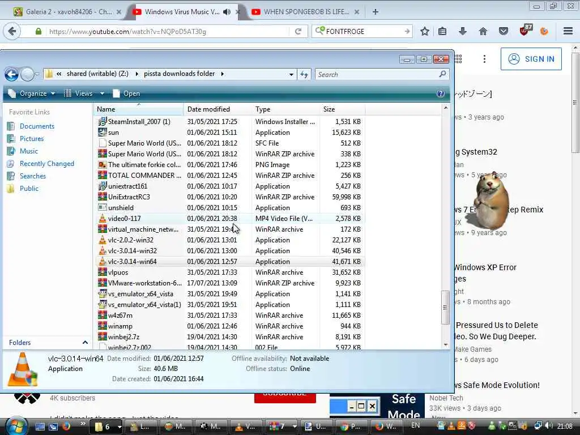Open Windows XP Error video link

click(485, 273)
